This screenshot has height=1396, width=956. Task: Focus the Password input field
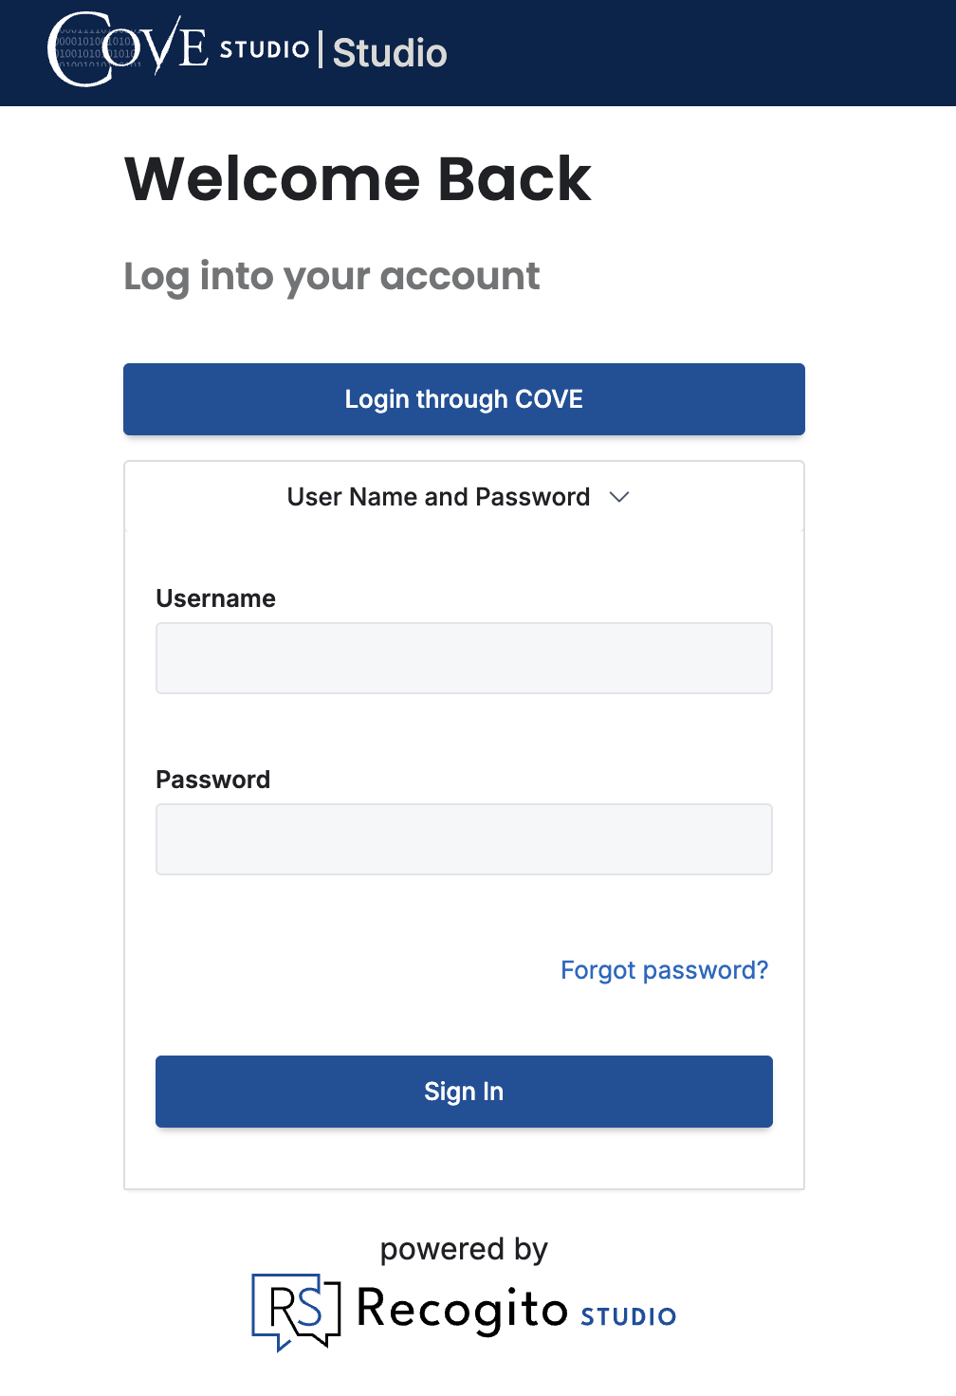click(x=464, y=839)
